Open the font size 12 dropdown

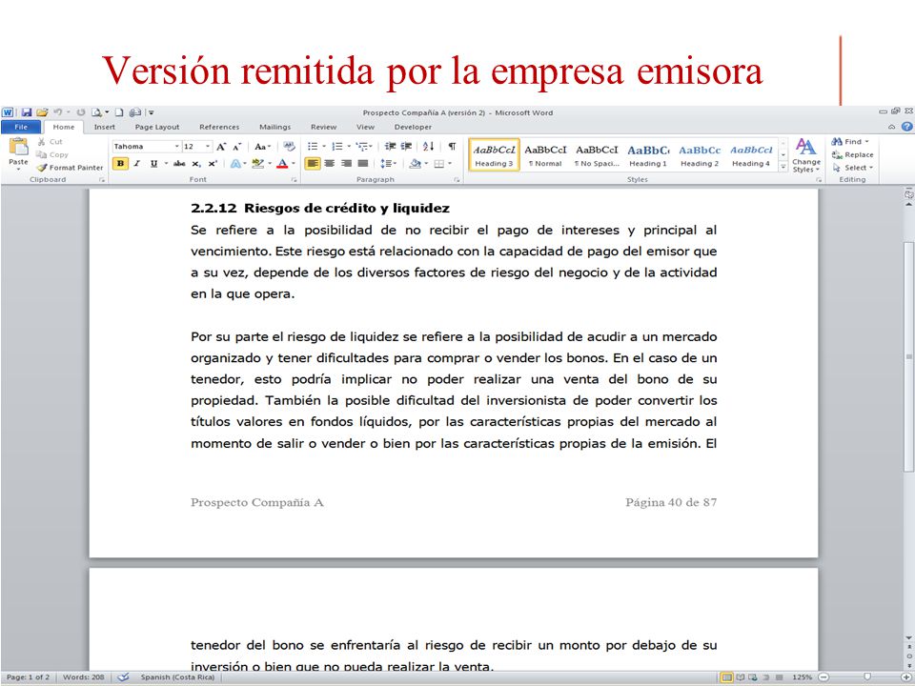(208, 147)
